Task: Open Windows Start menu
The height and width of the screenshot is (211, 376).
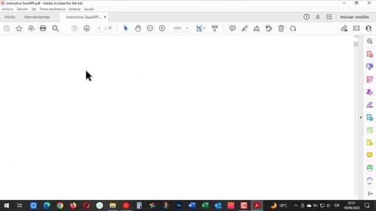Action: 6,206
